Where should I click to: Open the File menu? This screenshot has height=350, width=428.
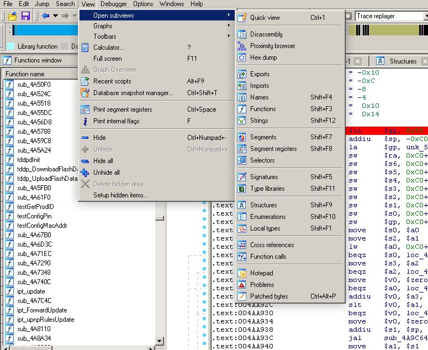click(x=8, y=4)
